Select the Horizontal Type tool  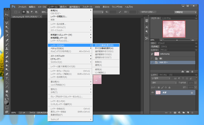pos(7,78)
